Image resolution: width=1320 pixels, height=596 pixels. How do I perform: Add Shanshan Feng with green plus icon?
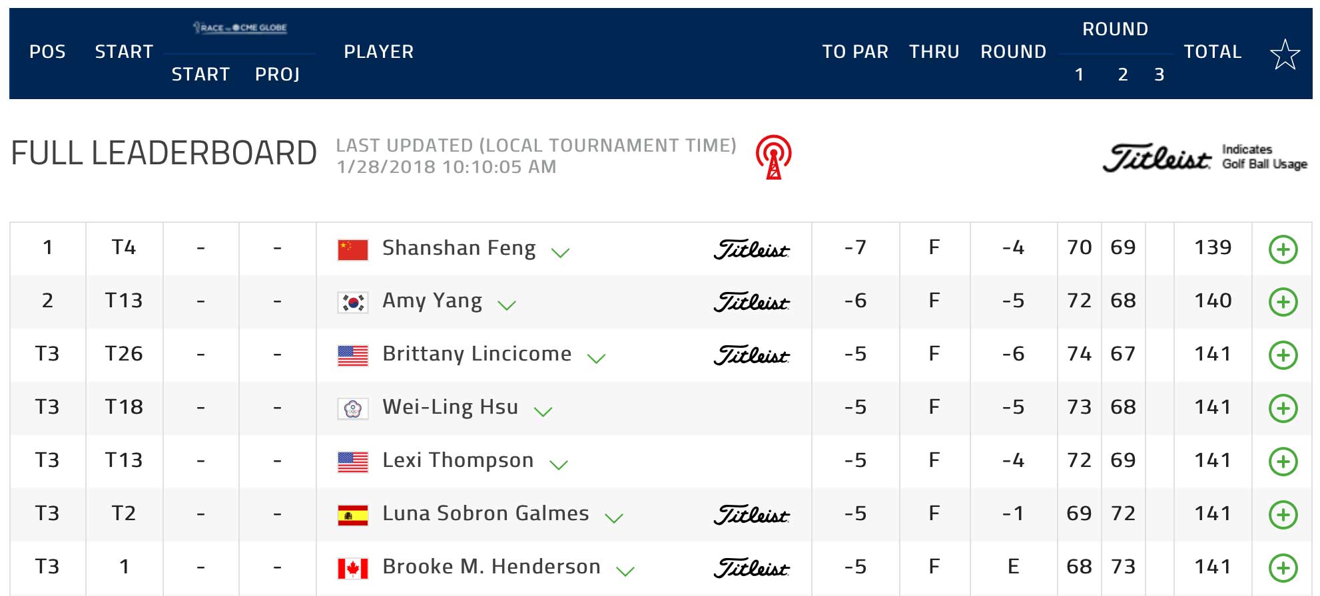click(x=1283, y=249)
